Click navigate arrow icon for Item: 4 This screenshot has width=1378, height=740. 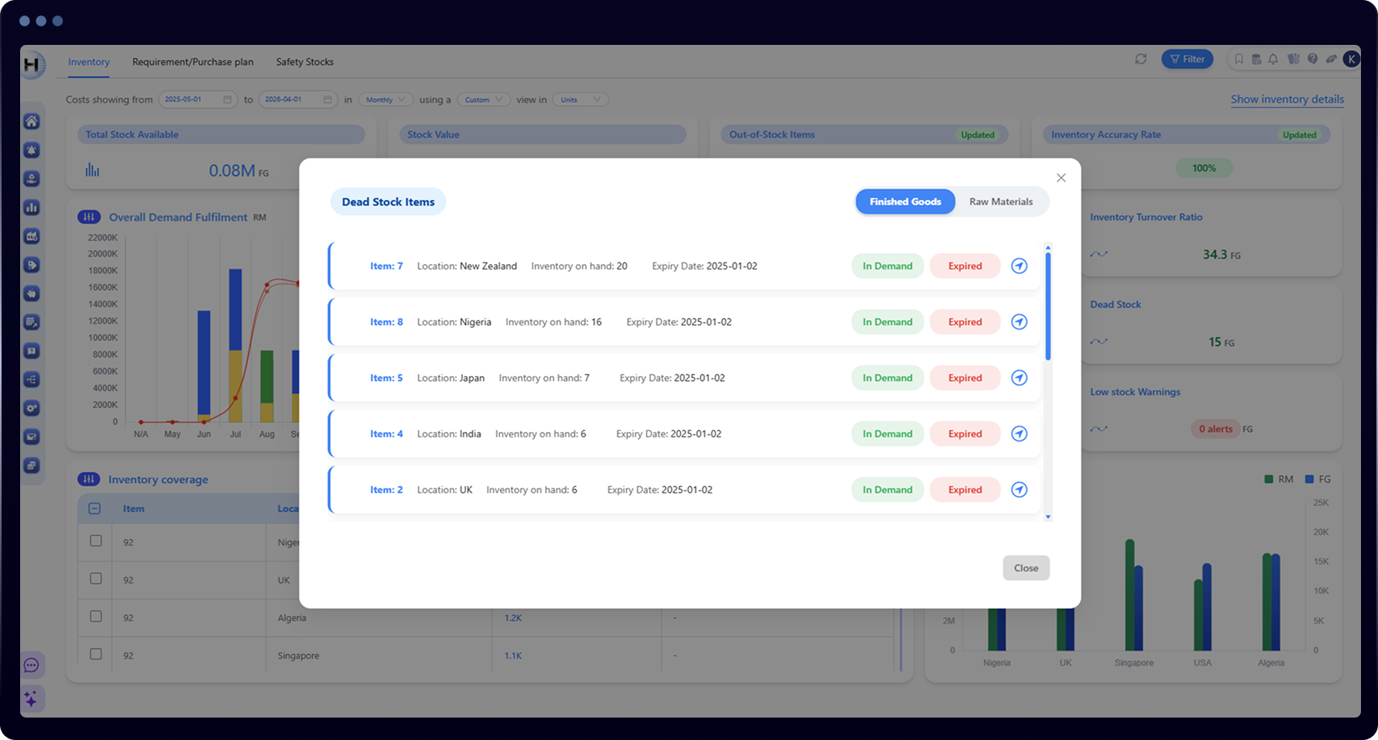(x=1020, y=433)
